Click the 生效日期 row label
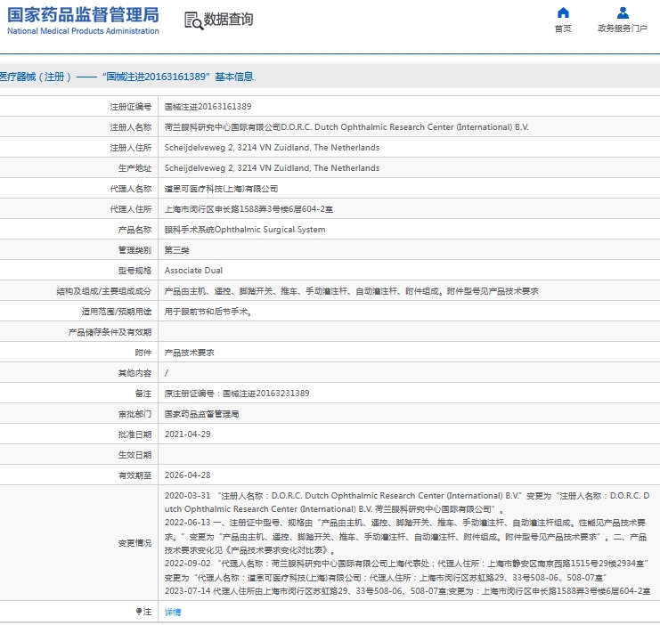660x625 pixels. [134, 455]
